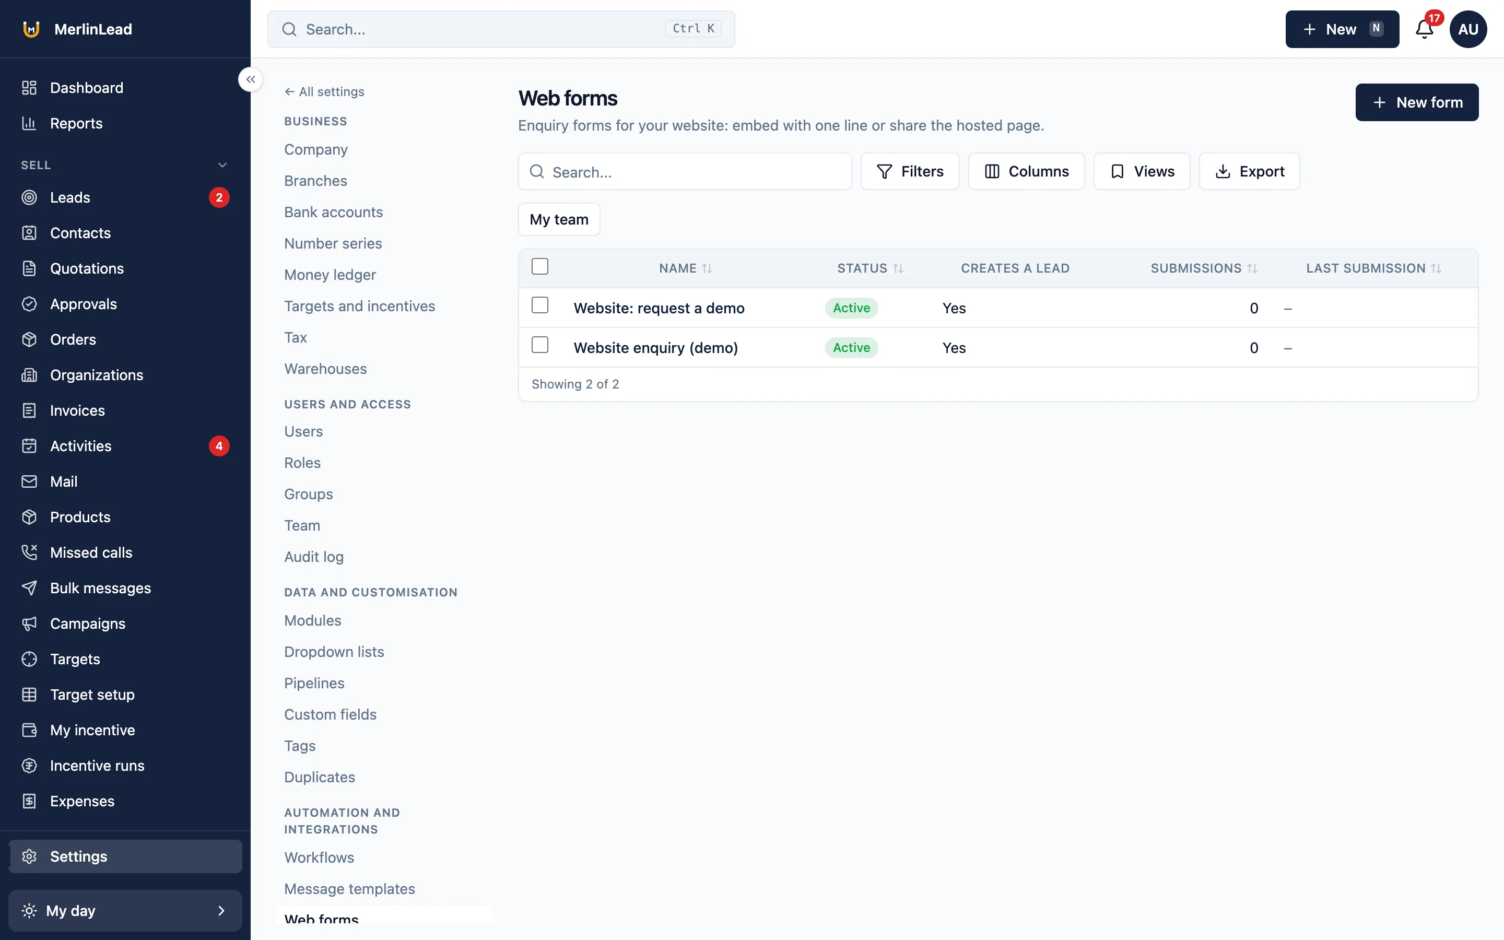This screenshot has width=1504, height=940.
Task: Sort table by STATUS column
Action: (x=870, y=268)
